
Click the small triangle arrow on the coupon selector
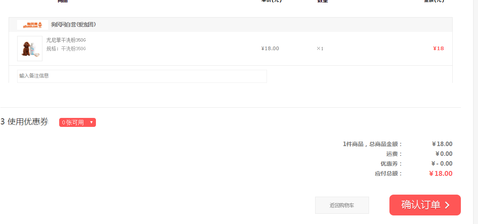91,122
